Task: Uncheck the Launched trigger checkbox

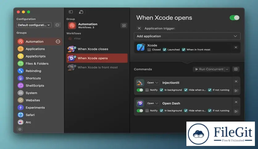Action: (x=164, y=50)
